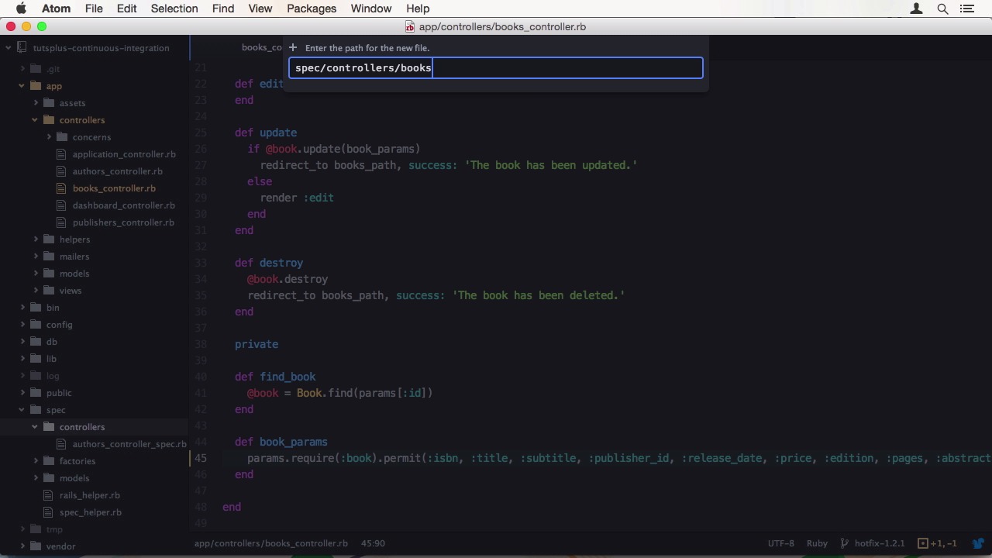This screenshot has height=558, width=992.
Task: Open the Packages menu
Action: click(311, 9)
